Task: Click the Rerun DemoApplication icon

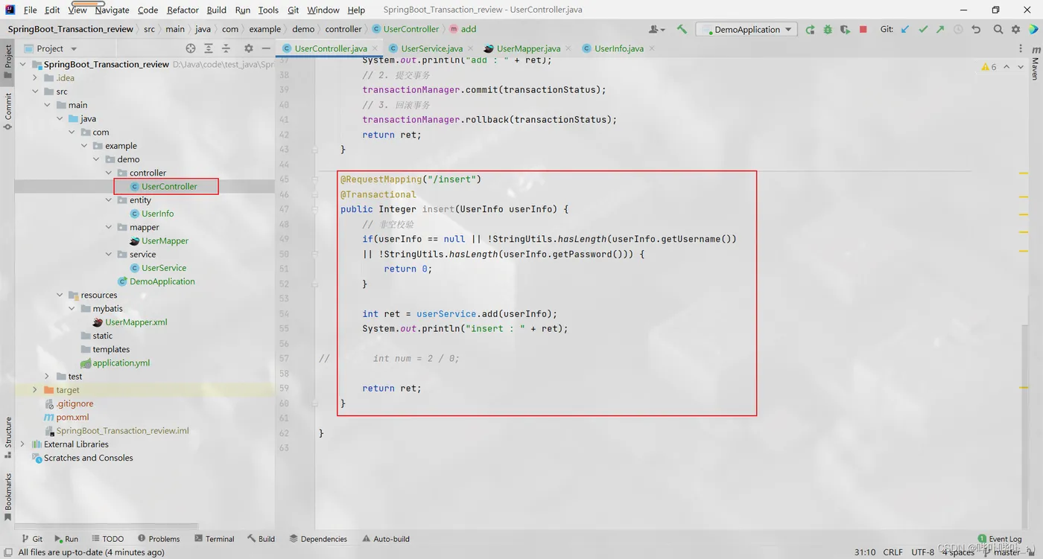Action: [x=811, y=29]
